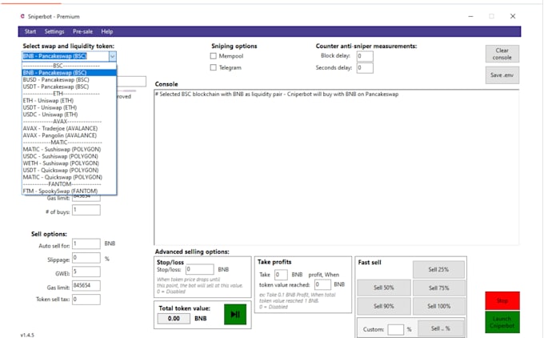The image size is (544, 338).
Task: Click the Sell 25% button
Action: point(438,270)
